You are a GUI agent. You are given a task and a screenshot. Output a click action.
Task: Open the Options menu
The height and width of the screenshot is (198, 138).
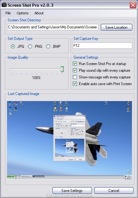point(23,13)
